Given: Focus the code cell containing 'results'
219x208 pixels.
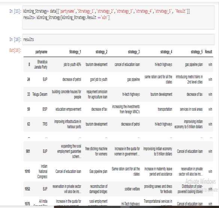Looking at the screenshot, I should (118, 40).
